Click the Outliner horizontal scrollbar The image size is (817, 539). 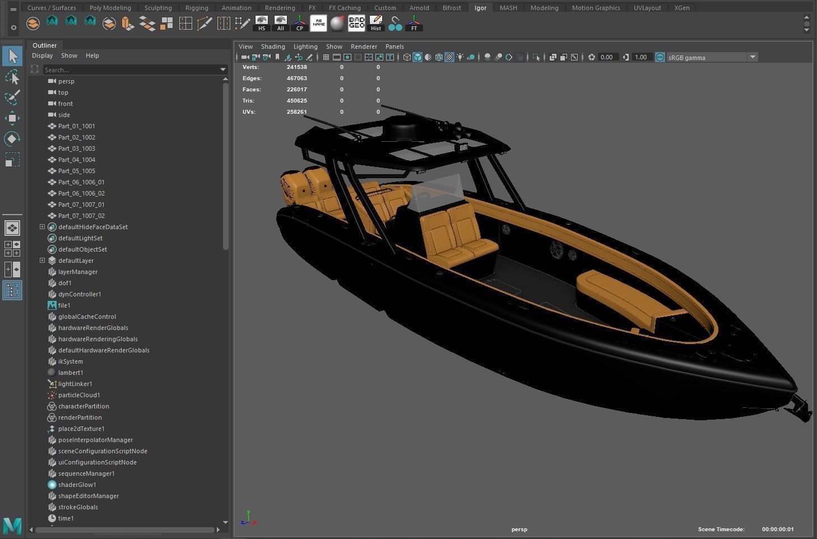point(126,529)
